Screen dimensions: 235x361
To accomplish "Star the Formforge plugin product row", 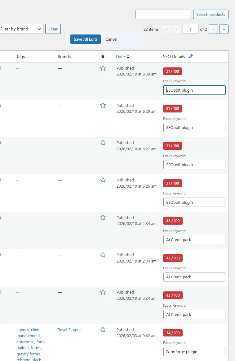I will click(103, 329).
